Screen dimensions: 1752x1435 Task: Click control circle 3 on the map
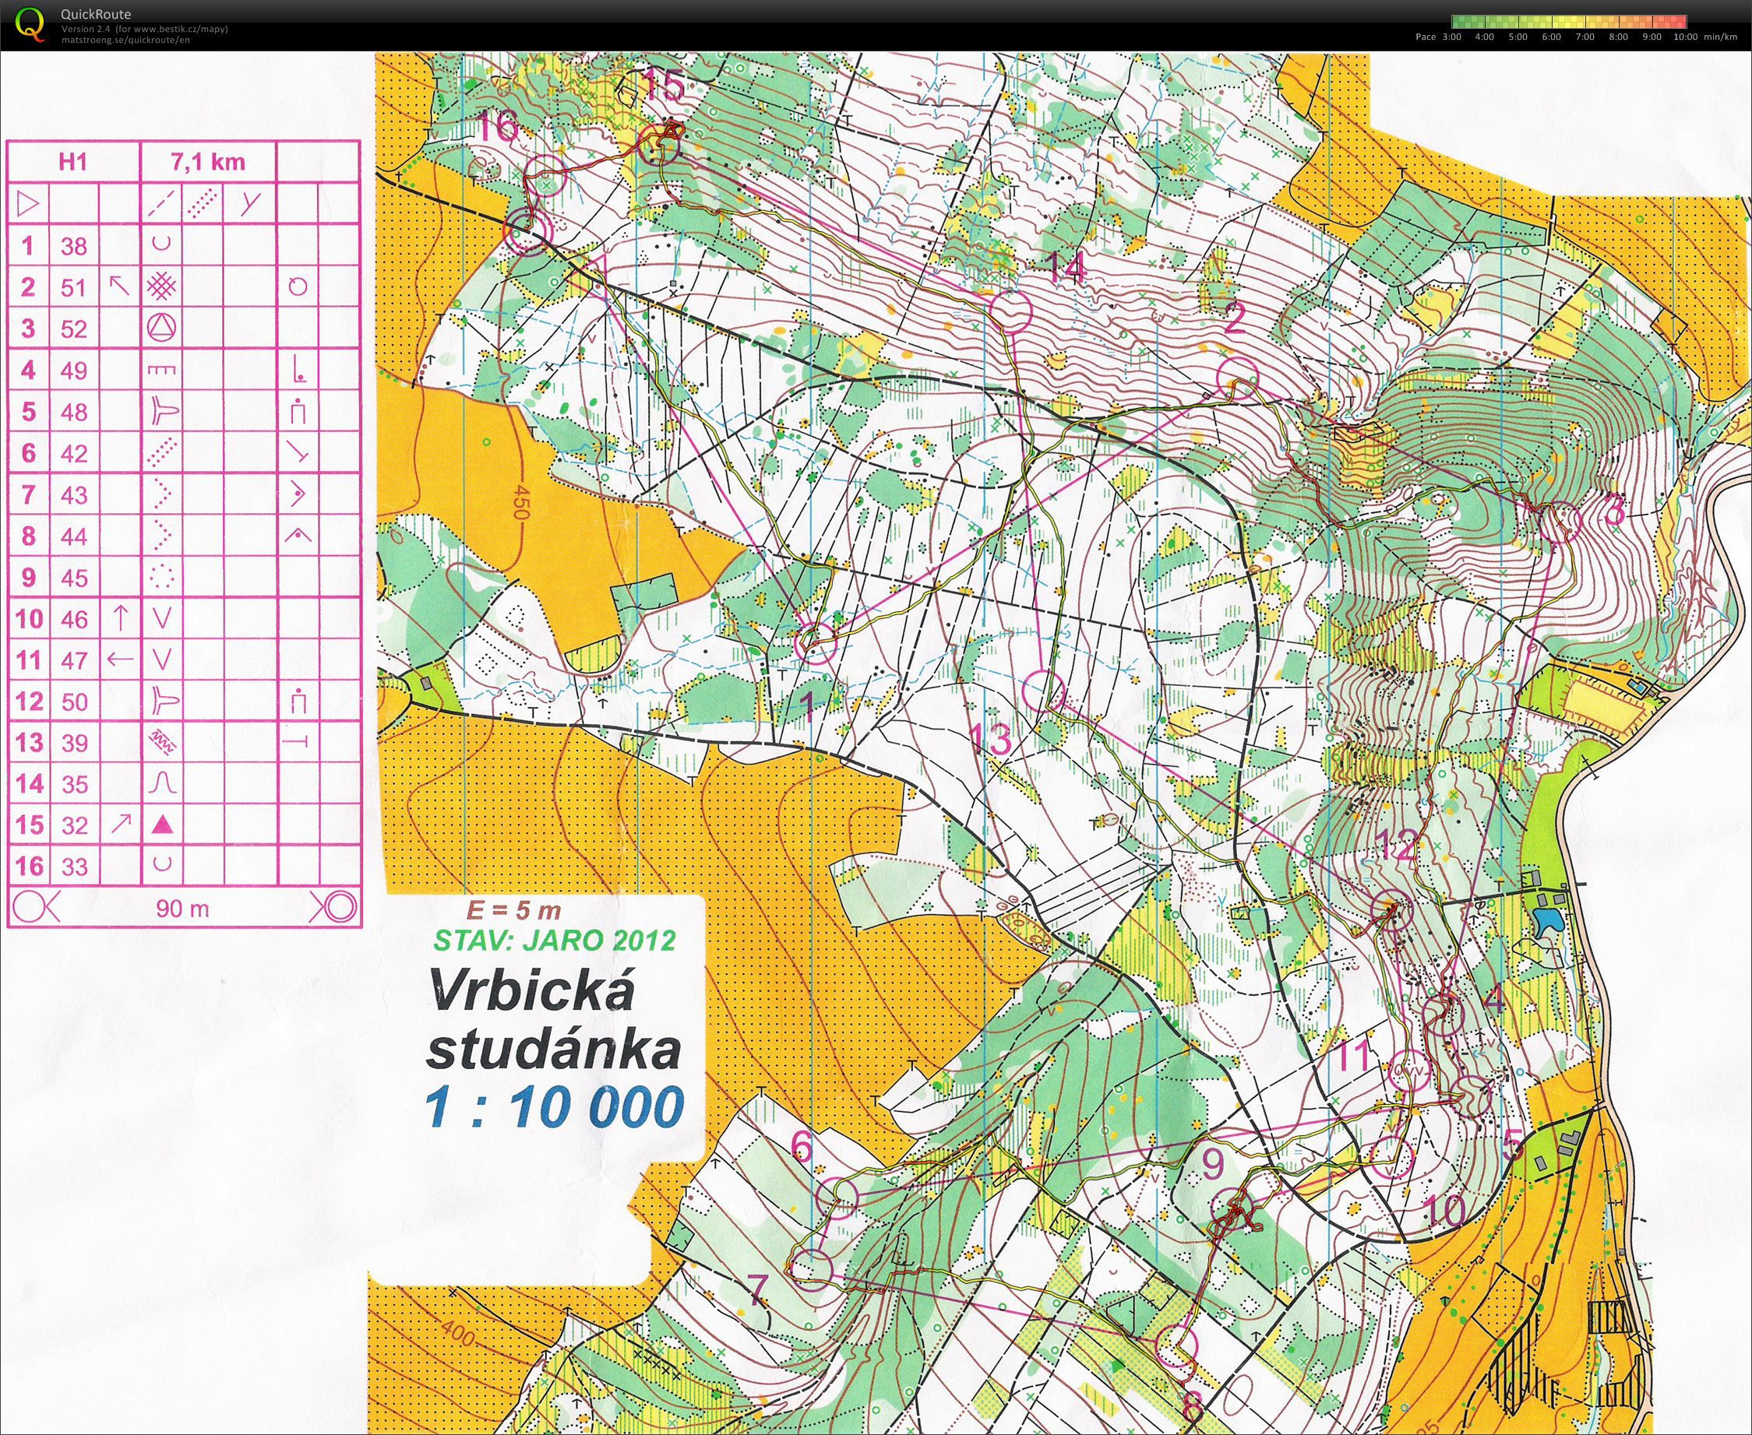[1560, 522]
